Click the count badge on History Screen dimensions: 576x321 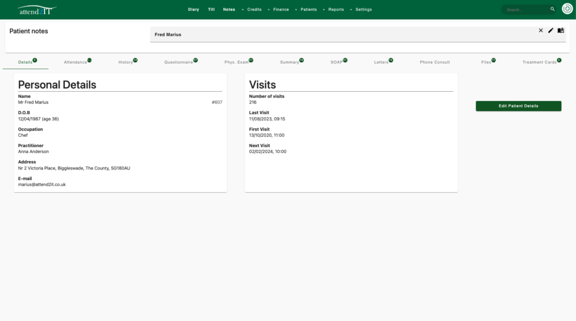pos(135,60)
